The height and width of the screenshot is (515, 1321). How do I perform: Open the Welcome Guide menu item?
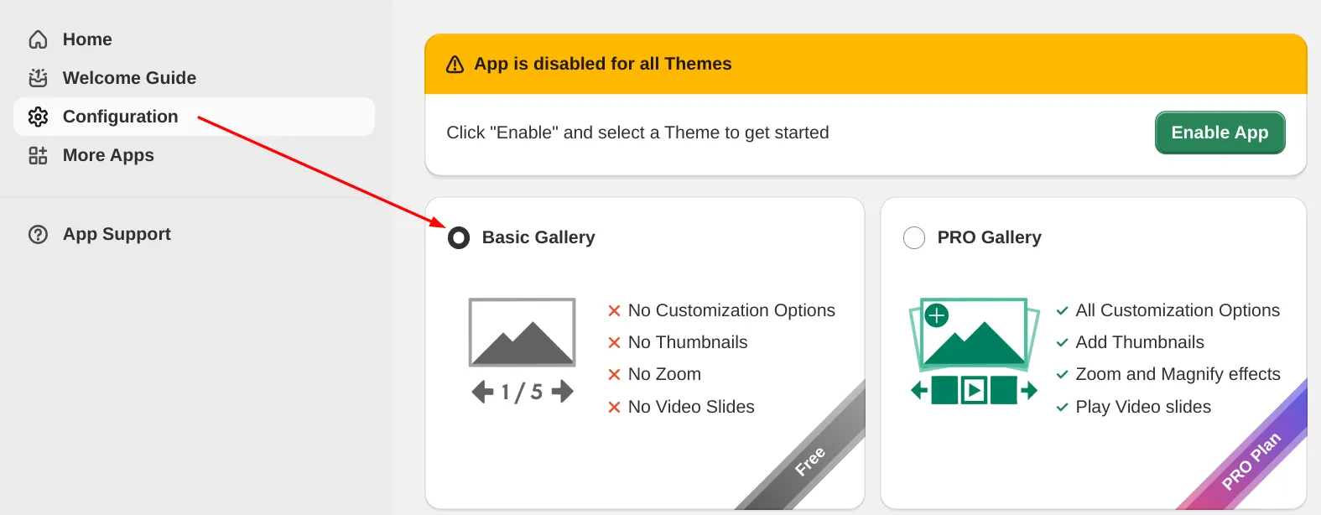tap(129, 78)
